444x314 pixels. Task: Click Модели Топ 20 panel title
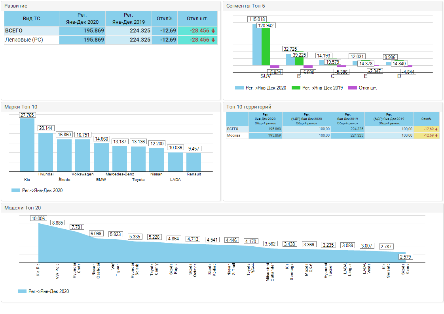pos(23,208)
